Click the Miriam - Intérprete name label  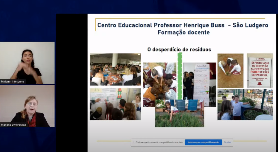point(13,82)
